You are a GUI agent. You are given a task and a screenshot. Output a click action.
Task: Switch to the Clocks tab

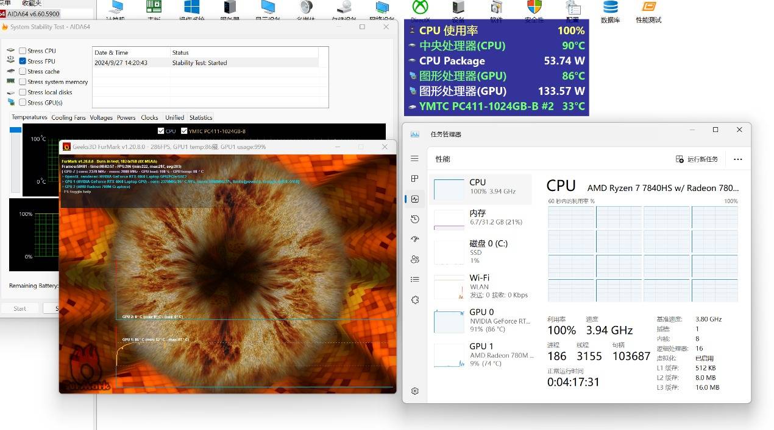tap(149, 117)
